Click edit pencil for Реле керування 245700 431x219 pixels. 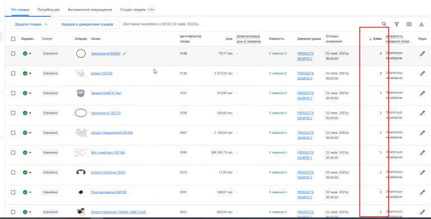pyautogui.click(x=423, y=192)
